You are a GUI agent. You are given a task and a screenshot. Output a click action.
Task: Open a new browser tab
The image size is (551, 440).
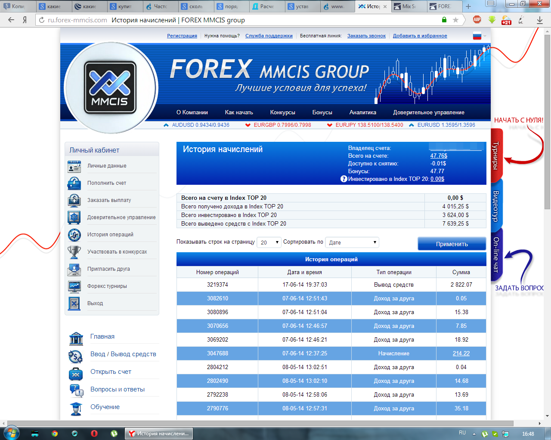(468, 6)
